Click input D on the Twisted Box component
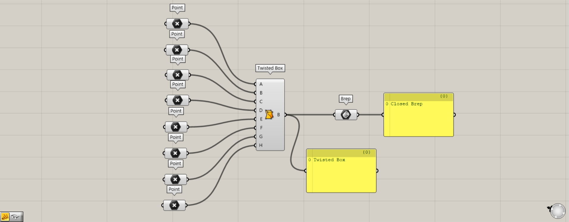This screenshot has width=569, height=222. [261, 110]
